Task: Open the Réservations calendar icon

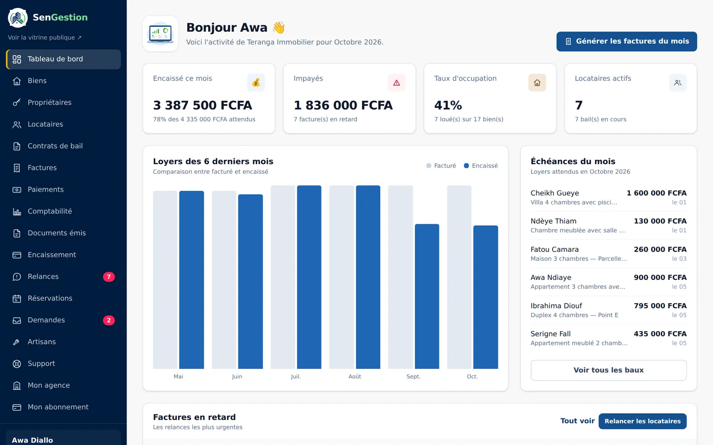Action: (17, 299)
